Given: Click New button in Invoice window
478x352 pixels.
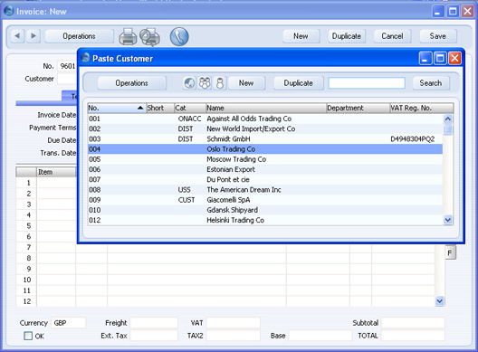Looking at the screenshot, I should [x=301, y=36].
